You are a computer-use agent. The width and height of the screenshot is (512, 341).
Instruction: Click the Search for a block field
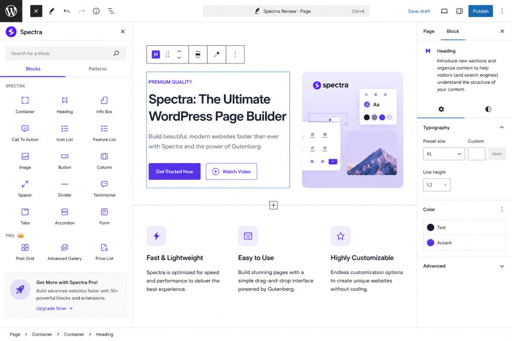point(66,53)
